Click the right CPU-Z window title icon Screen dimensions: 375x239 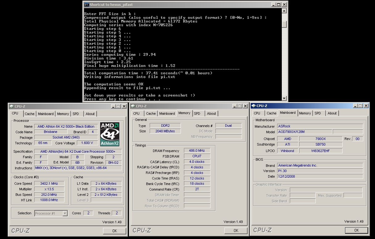click(253, 106)
